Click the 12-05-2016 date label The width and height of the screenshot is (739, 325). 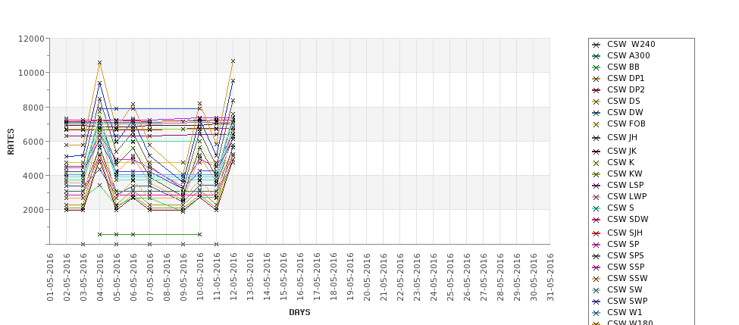point(233,277)
